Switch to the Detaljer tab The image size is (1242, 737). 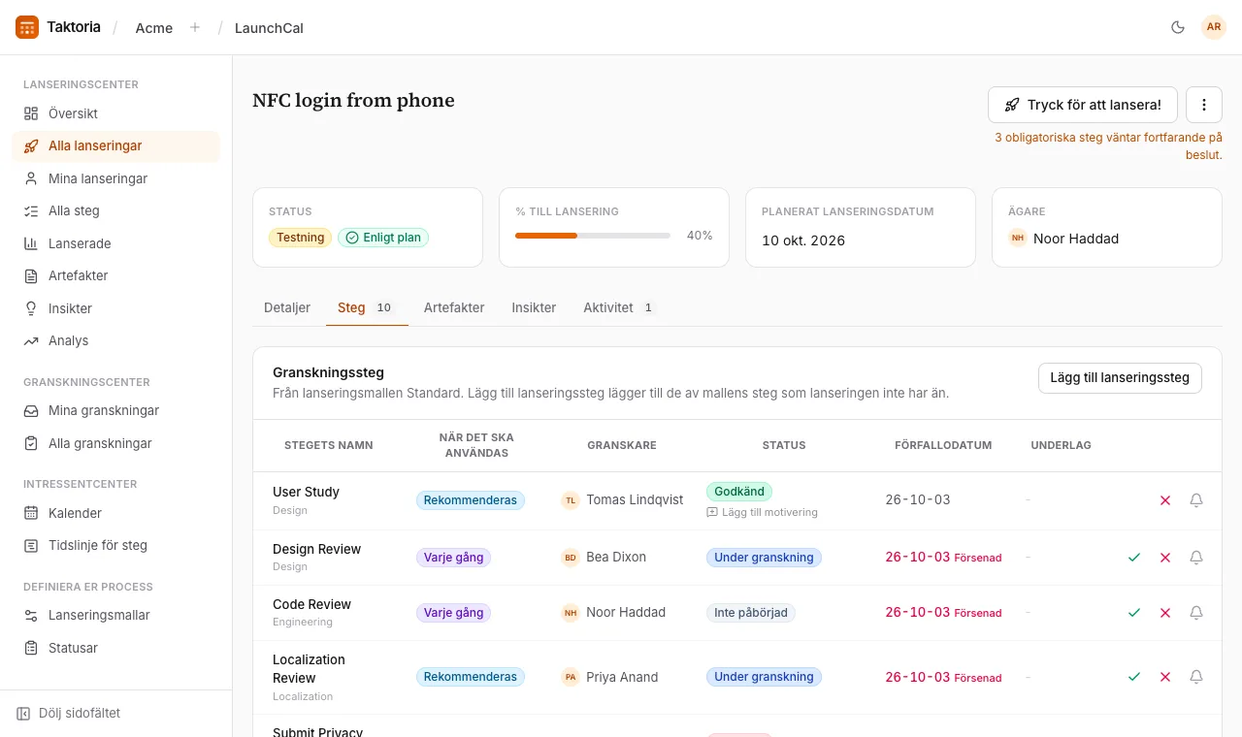click(287, 307)
